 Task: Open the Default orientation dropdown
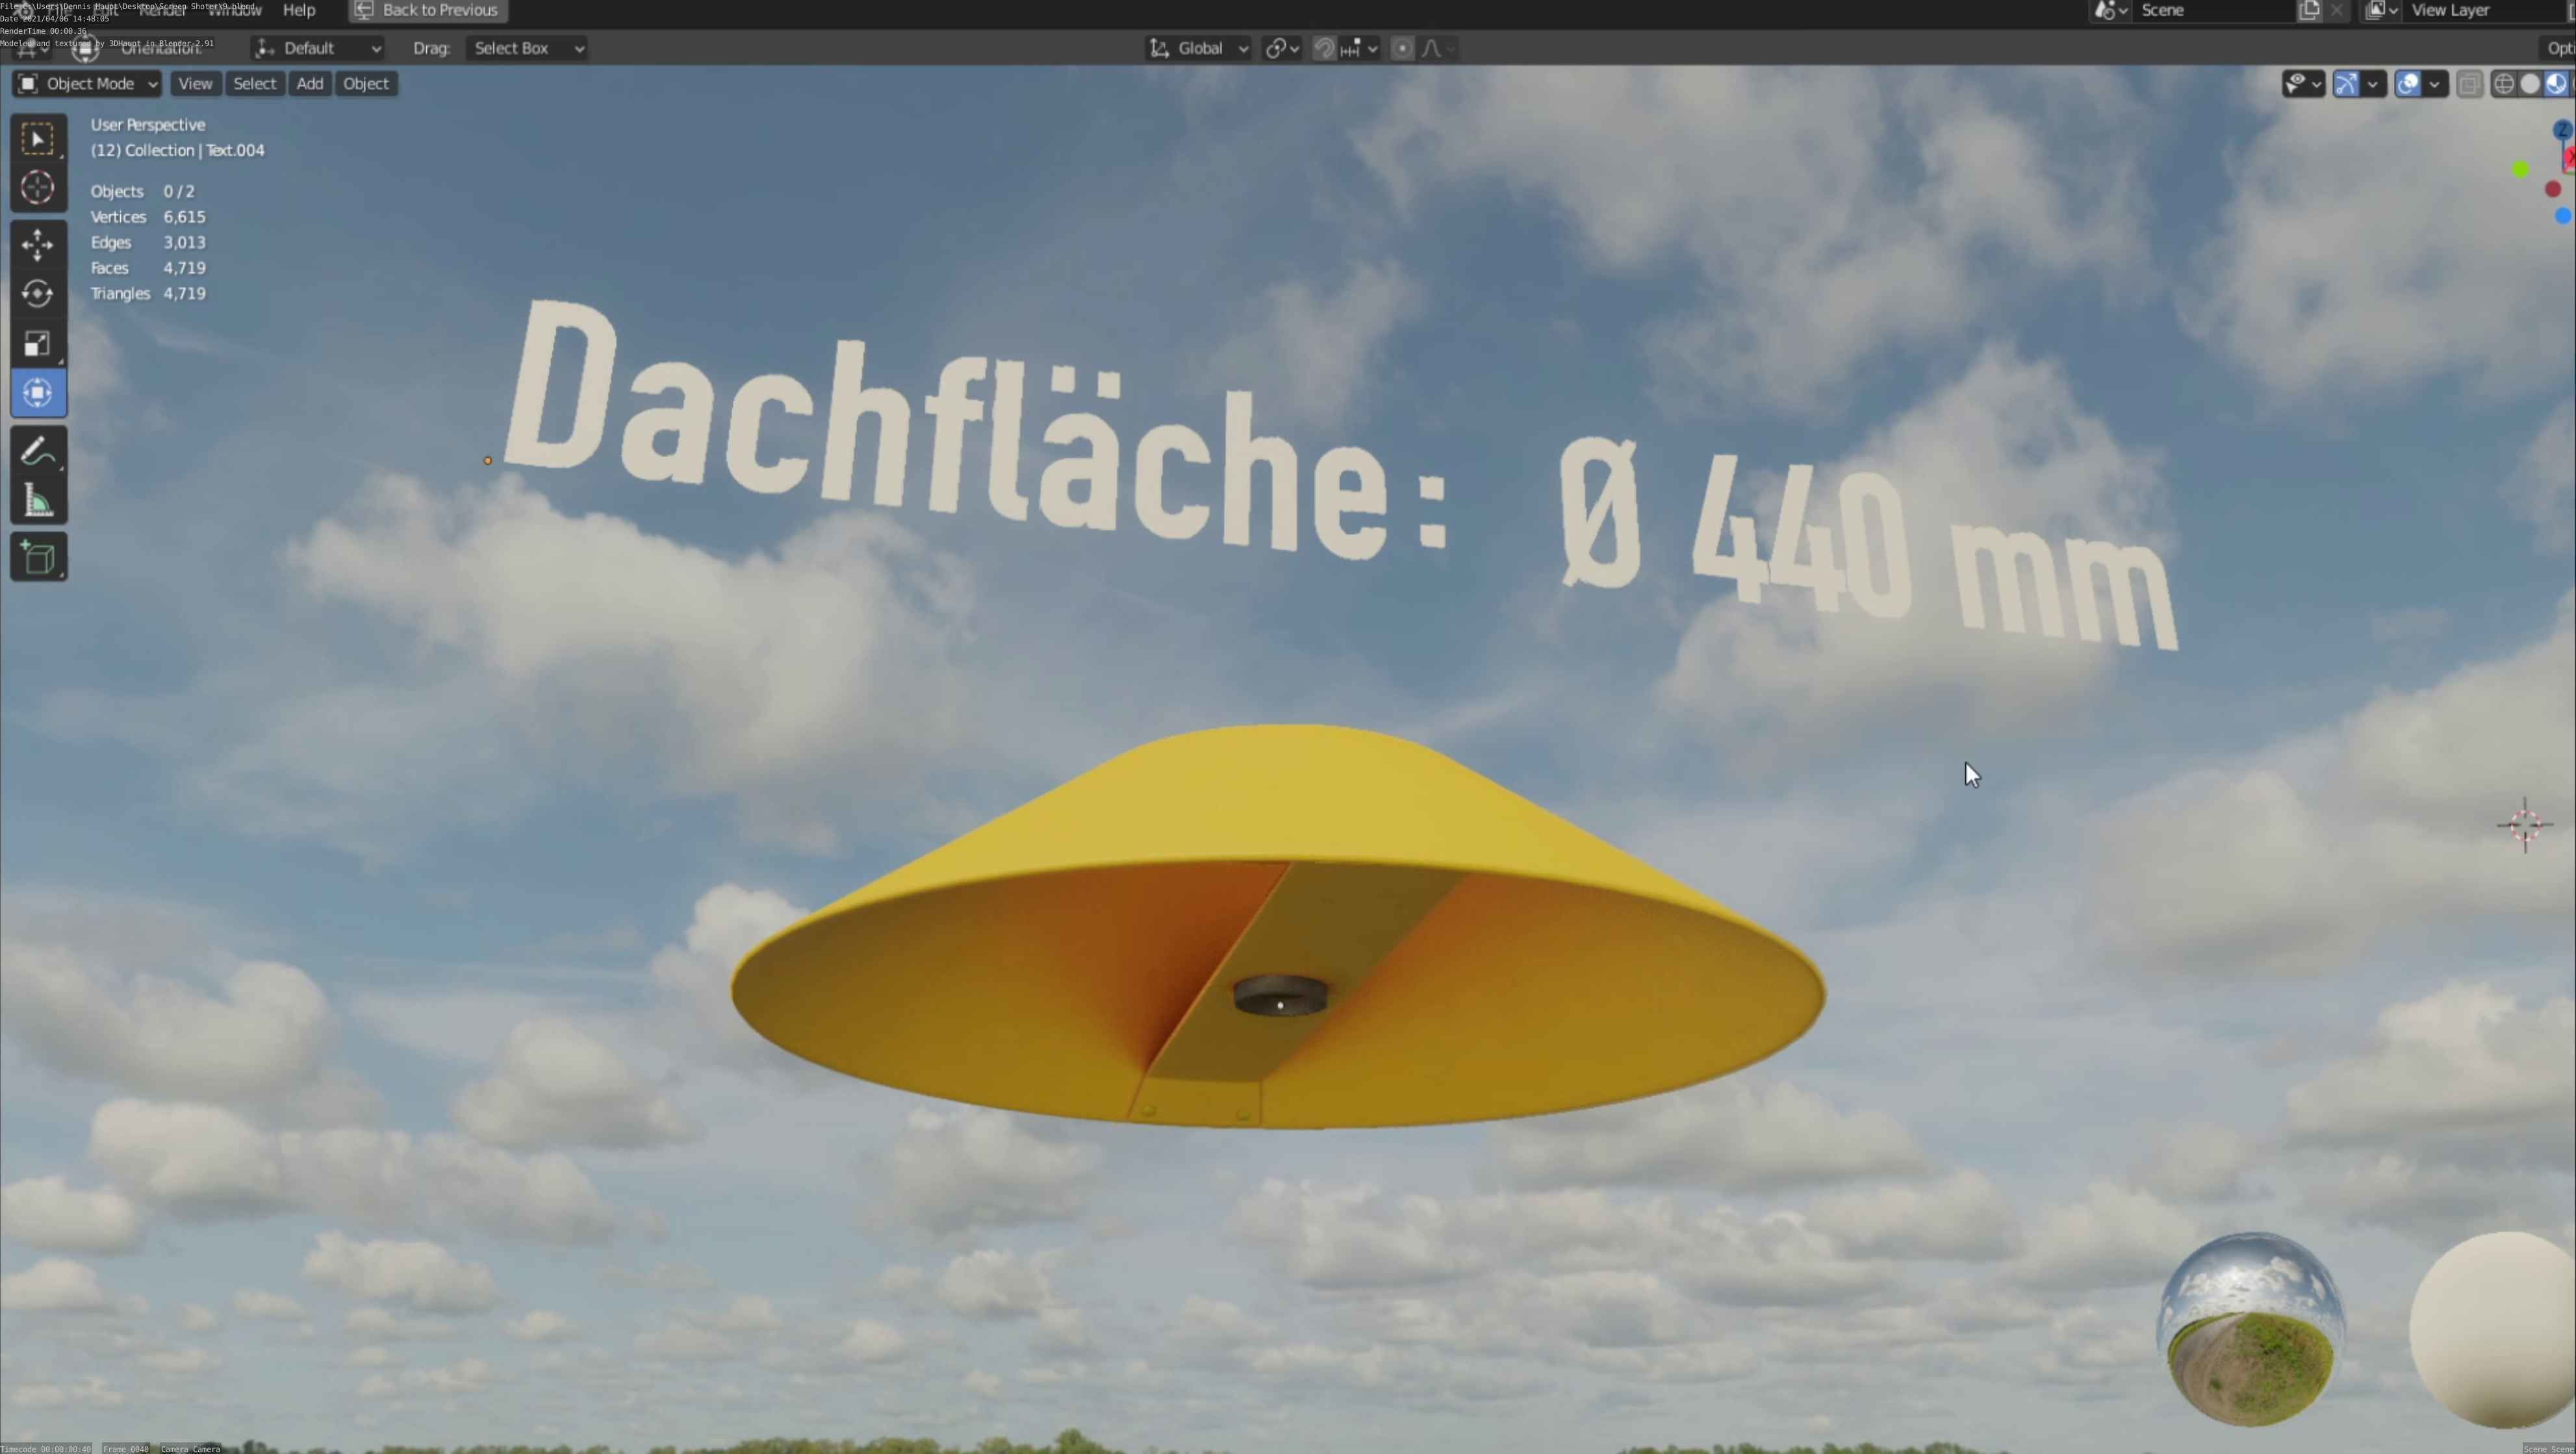318,49
